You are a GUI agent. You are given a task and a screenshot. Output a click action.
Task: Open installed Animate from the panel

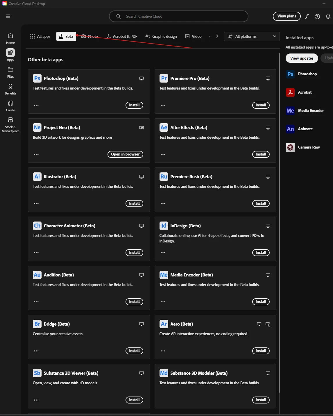point(300,129)
